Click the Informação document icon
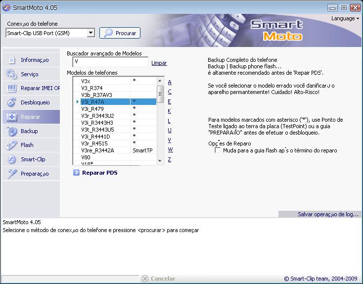This screenshot has height=284, width=363. [x=11, y=60]
